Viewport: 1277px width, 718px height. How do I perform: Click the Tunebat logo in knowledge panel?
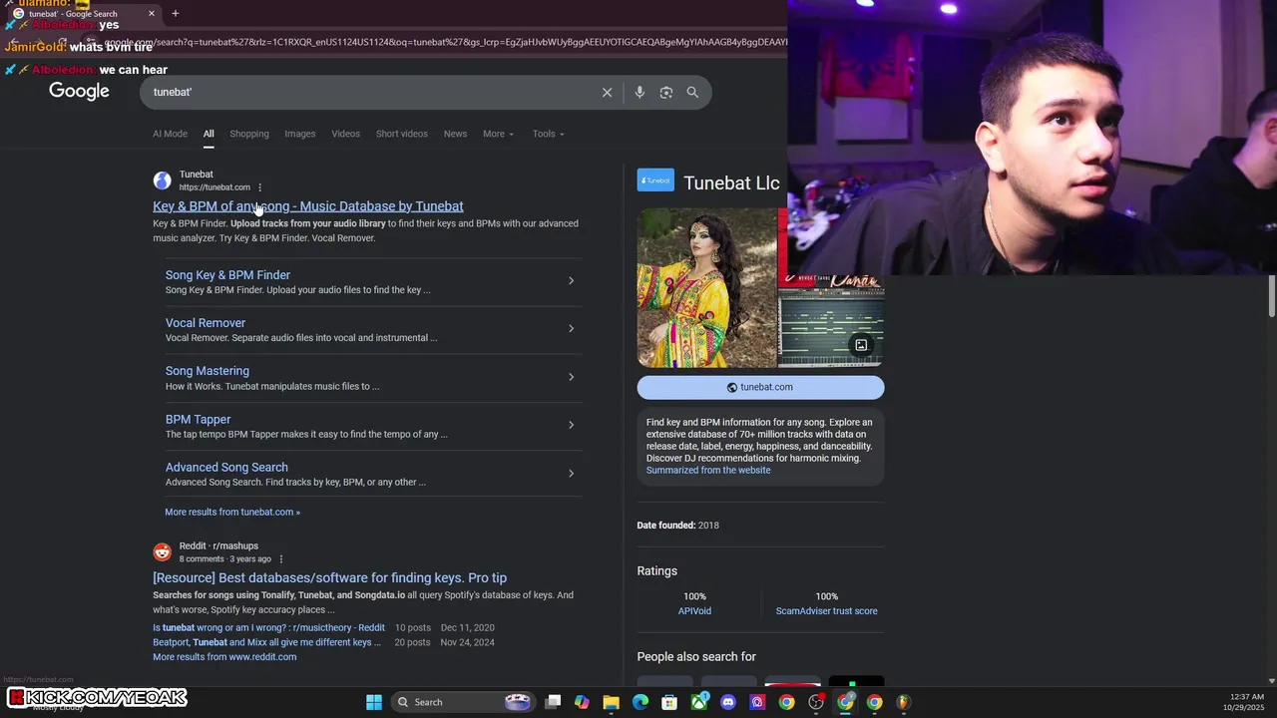pos(655,180)
